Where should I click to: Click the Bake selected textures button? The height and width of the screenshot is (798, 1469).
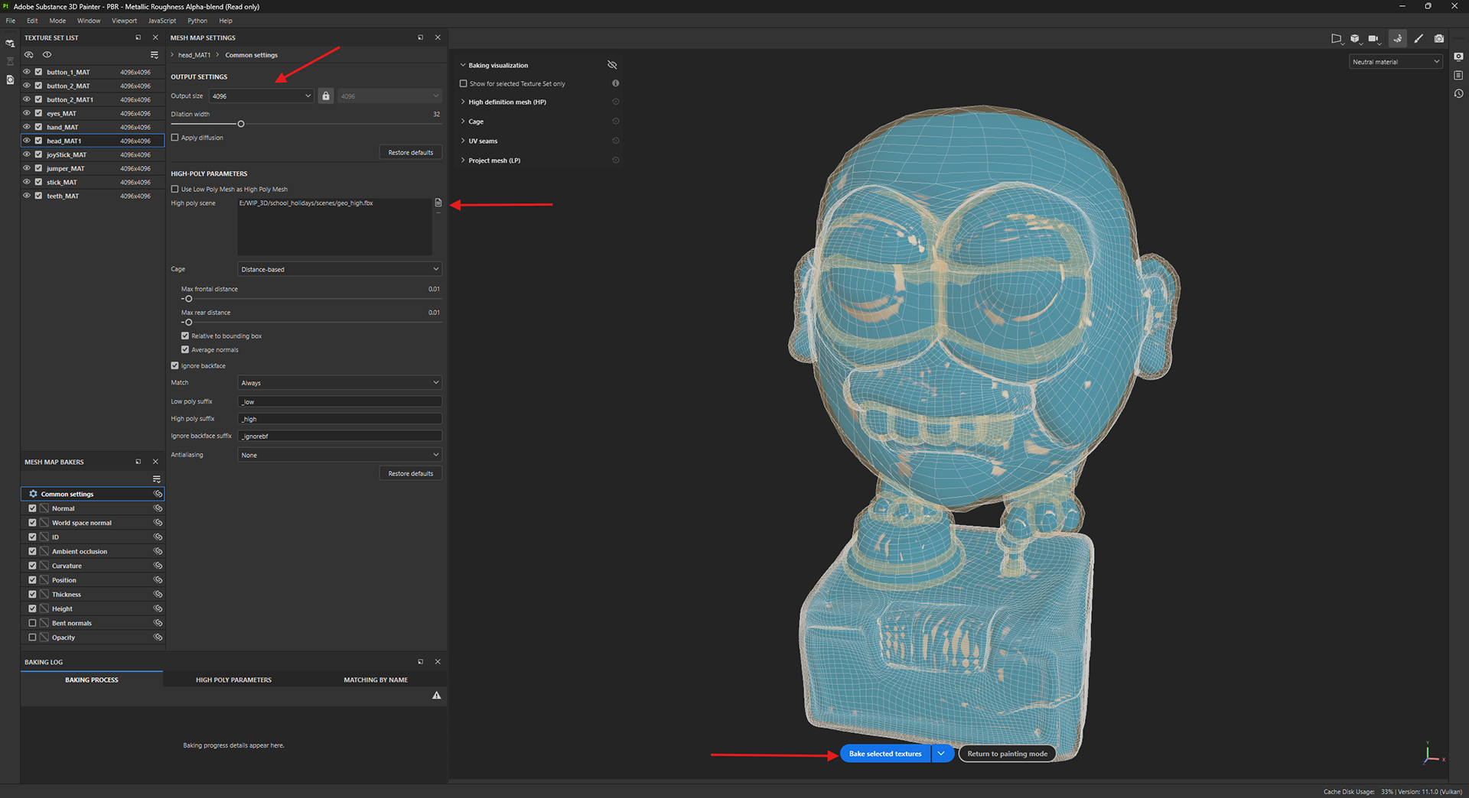pyautogui.click(x=885, y=754)
